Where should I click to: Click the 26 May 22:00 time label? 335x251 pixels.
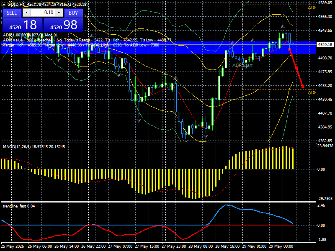pyautogui.click(x=93, y=246)
